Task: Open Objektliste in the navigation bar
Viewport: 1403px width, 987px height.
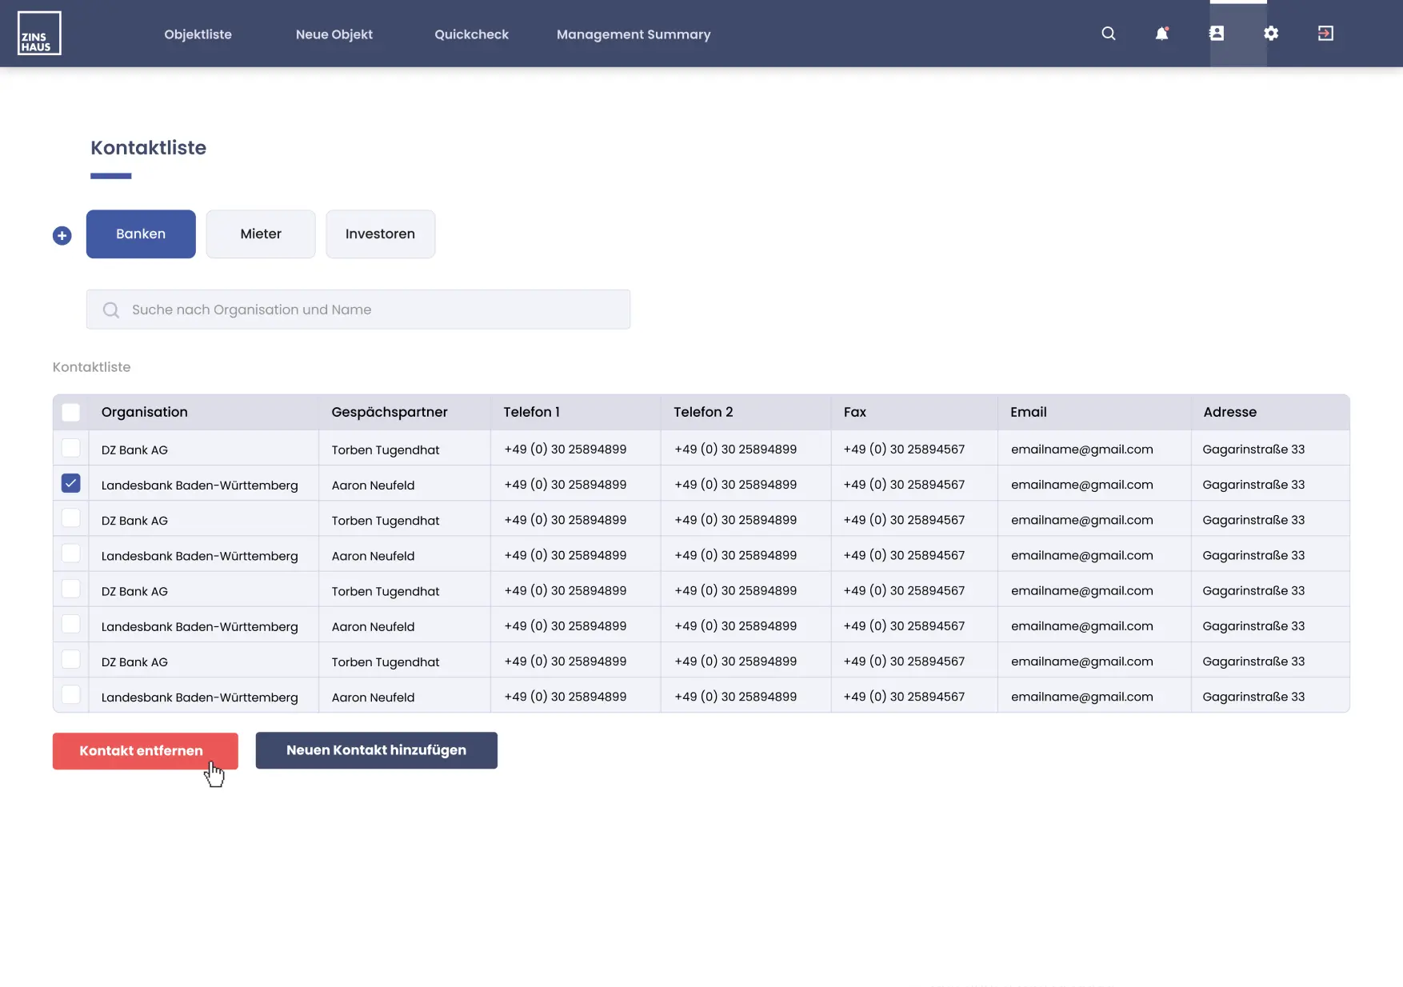Action: pos(198,34)
